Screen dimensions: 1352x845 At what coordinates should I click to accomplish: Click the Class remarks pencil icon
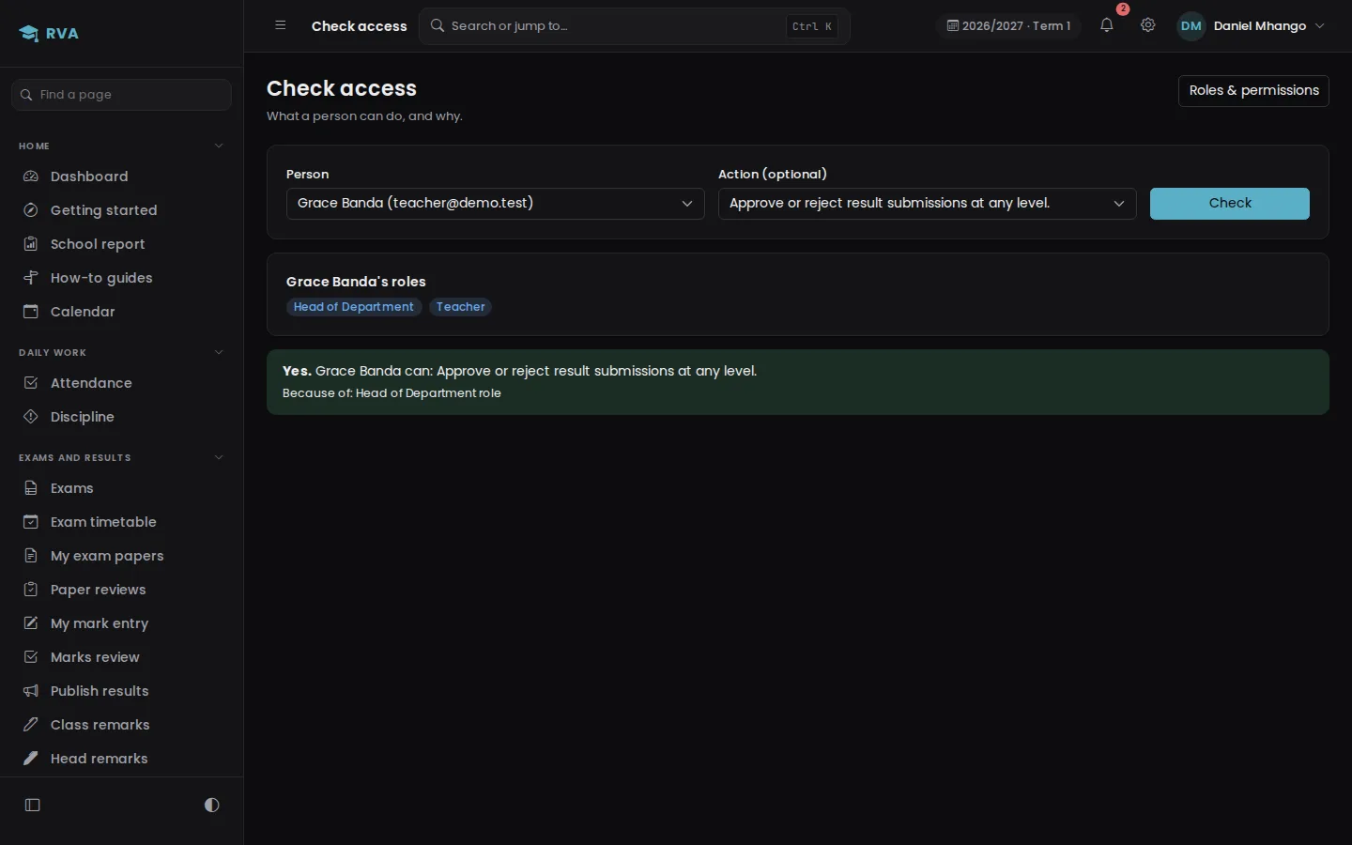click(31, 725)
